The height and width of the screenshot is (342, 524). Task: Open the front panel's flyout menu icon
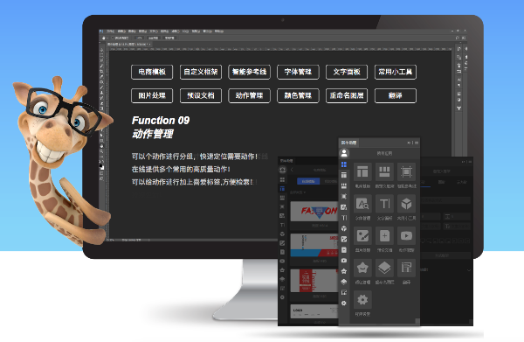click(x=416, y=143)
